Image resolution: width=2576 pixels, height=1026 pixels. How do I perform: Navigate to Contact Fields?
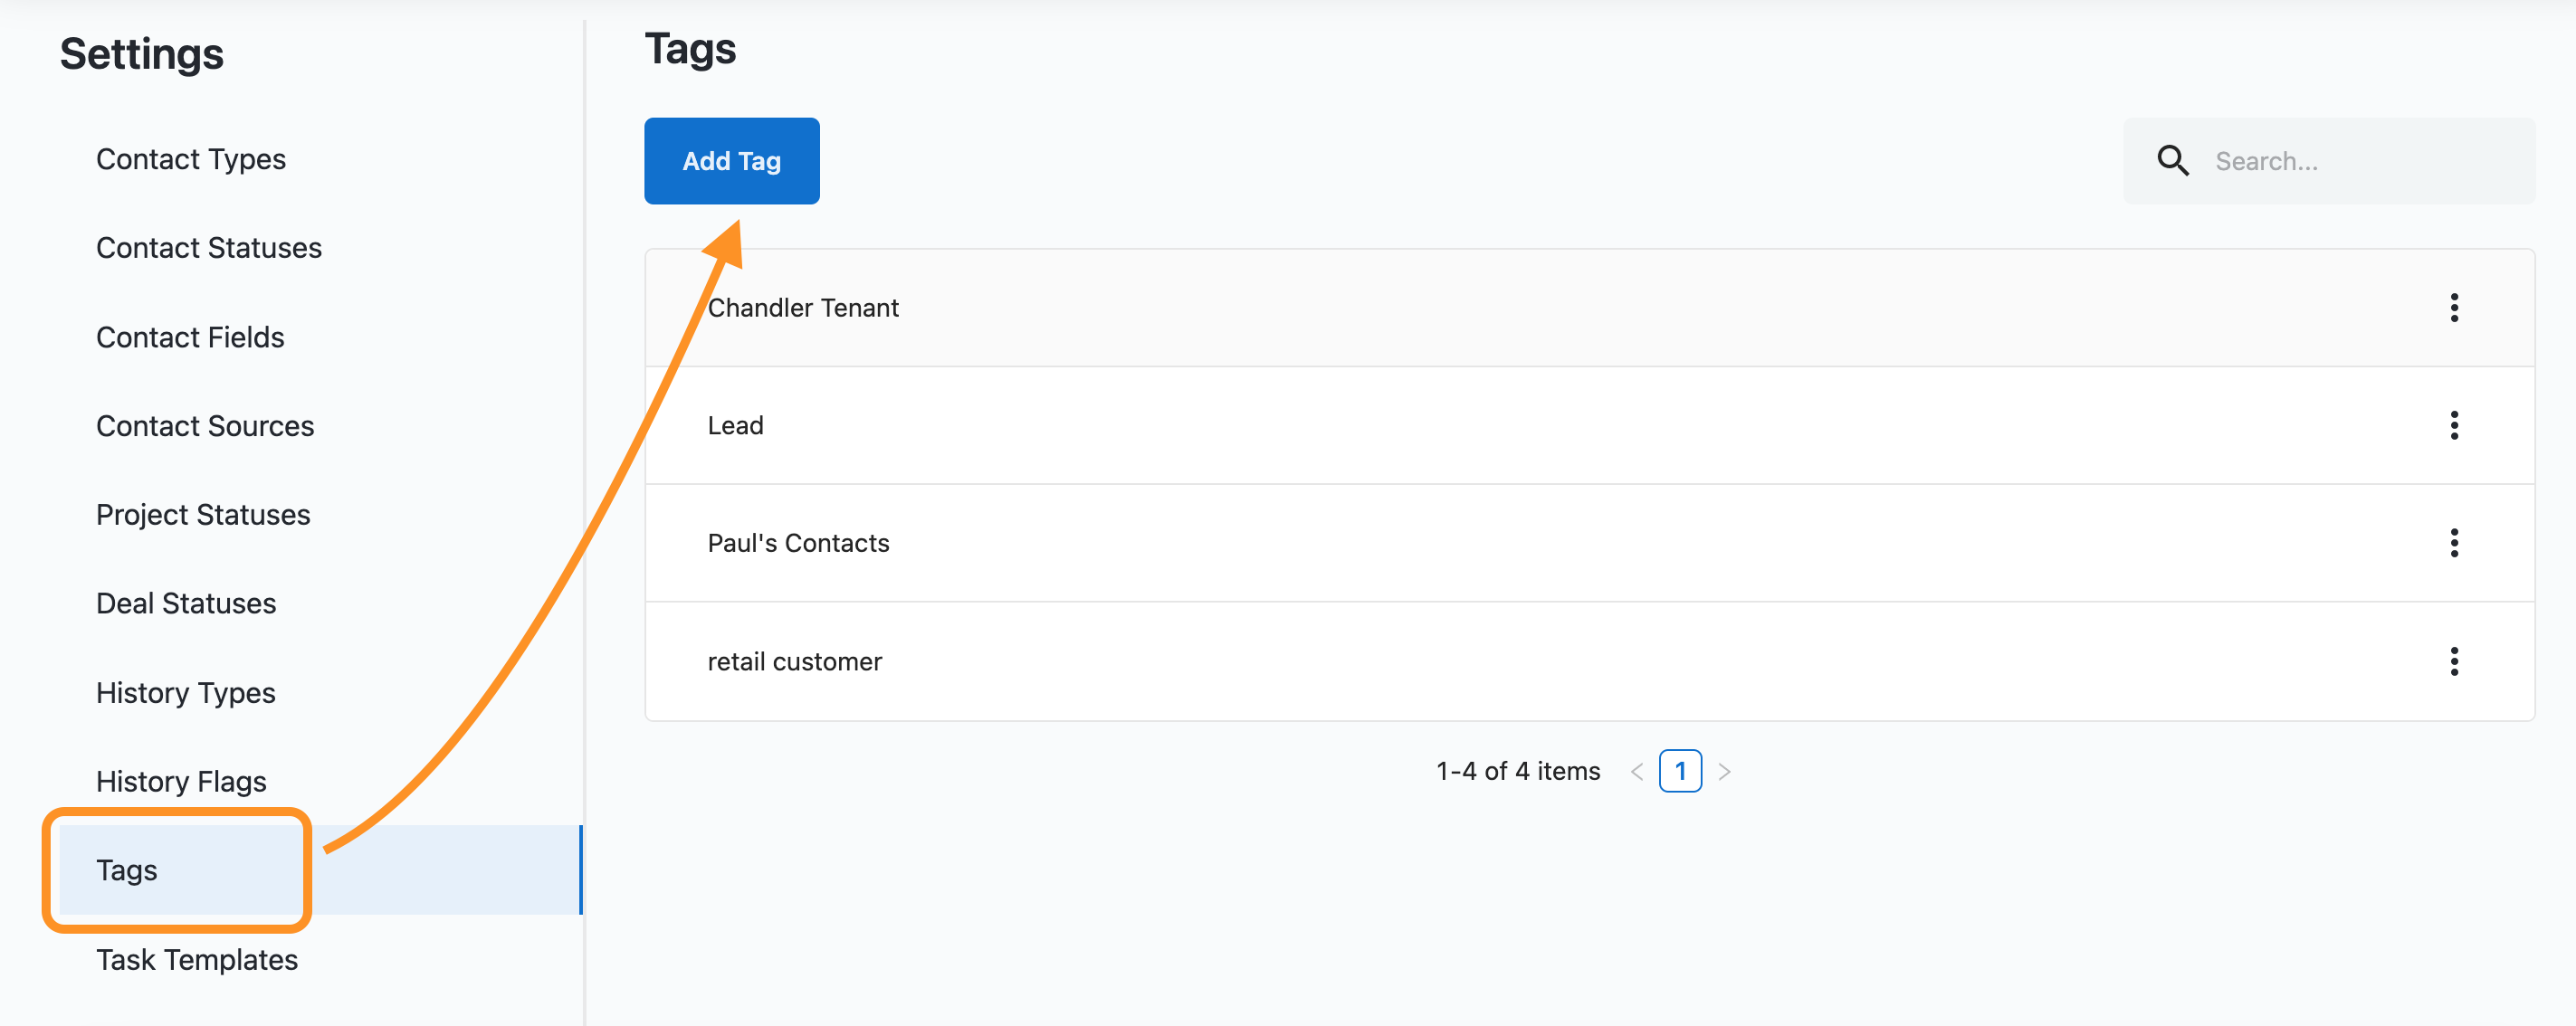pos(190,337)
